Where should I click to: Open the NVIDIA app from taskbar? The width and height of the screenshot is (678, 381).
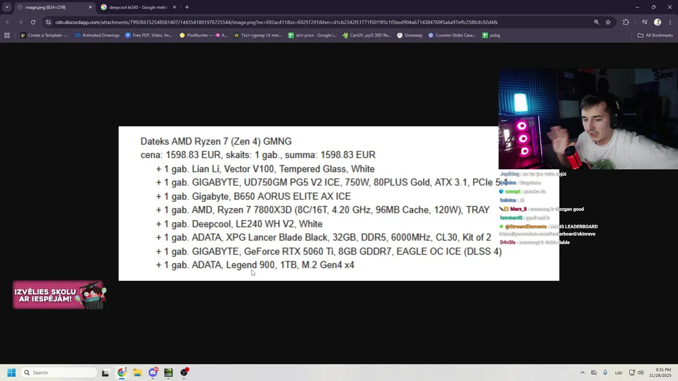click(168, 373)
